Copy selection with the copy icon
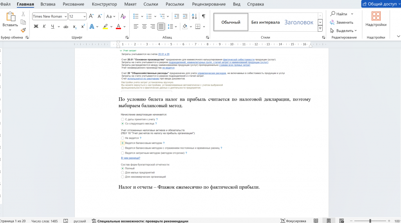The height and width of the screenshot is (223, 401). pyautogui.click(x=23, y=22)
